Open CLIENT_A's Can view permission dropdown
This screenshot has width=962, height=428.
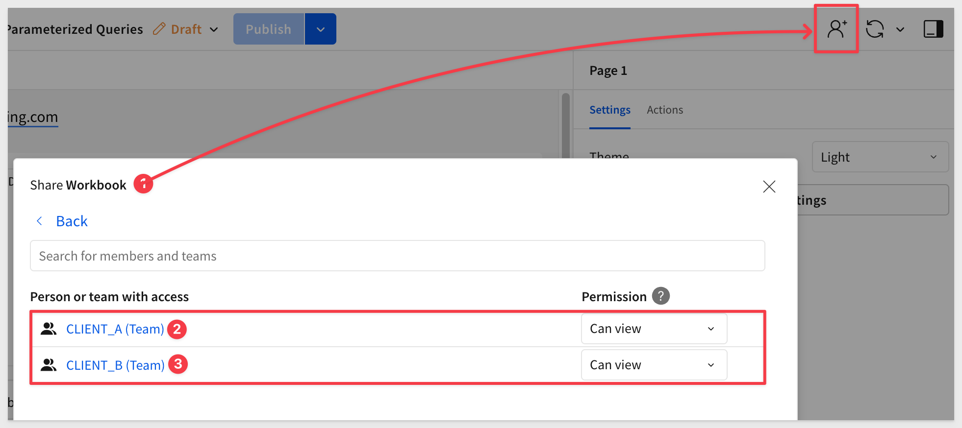click(x=654, y=329)
